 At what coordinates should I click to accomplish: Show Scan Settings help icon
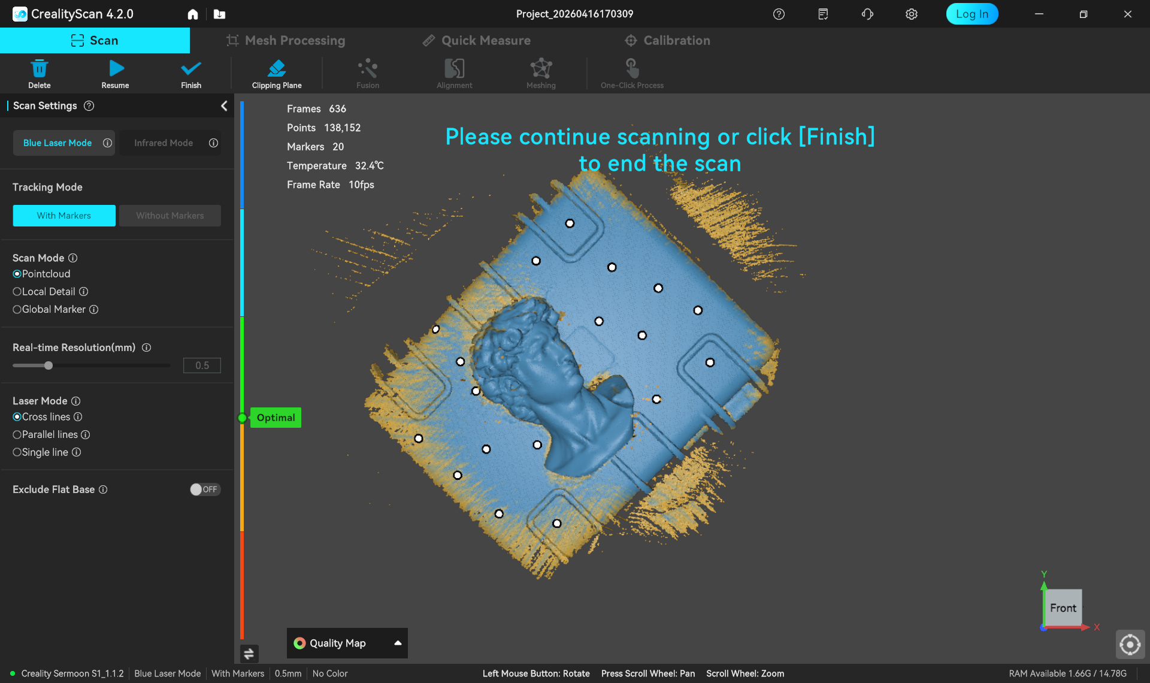click(x=89, y=106)
